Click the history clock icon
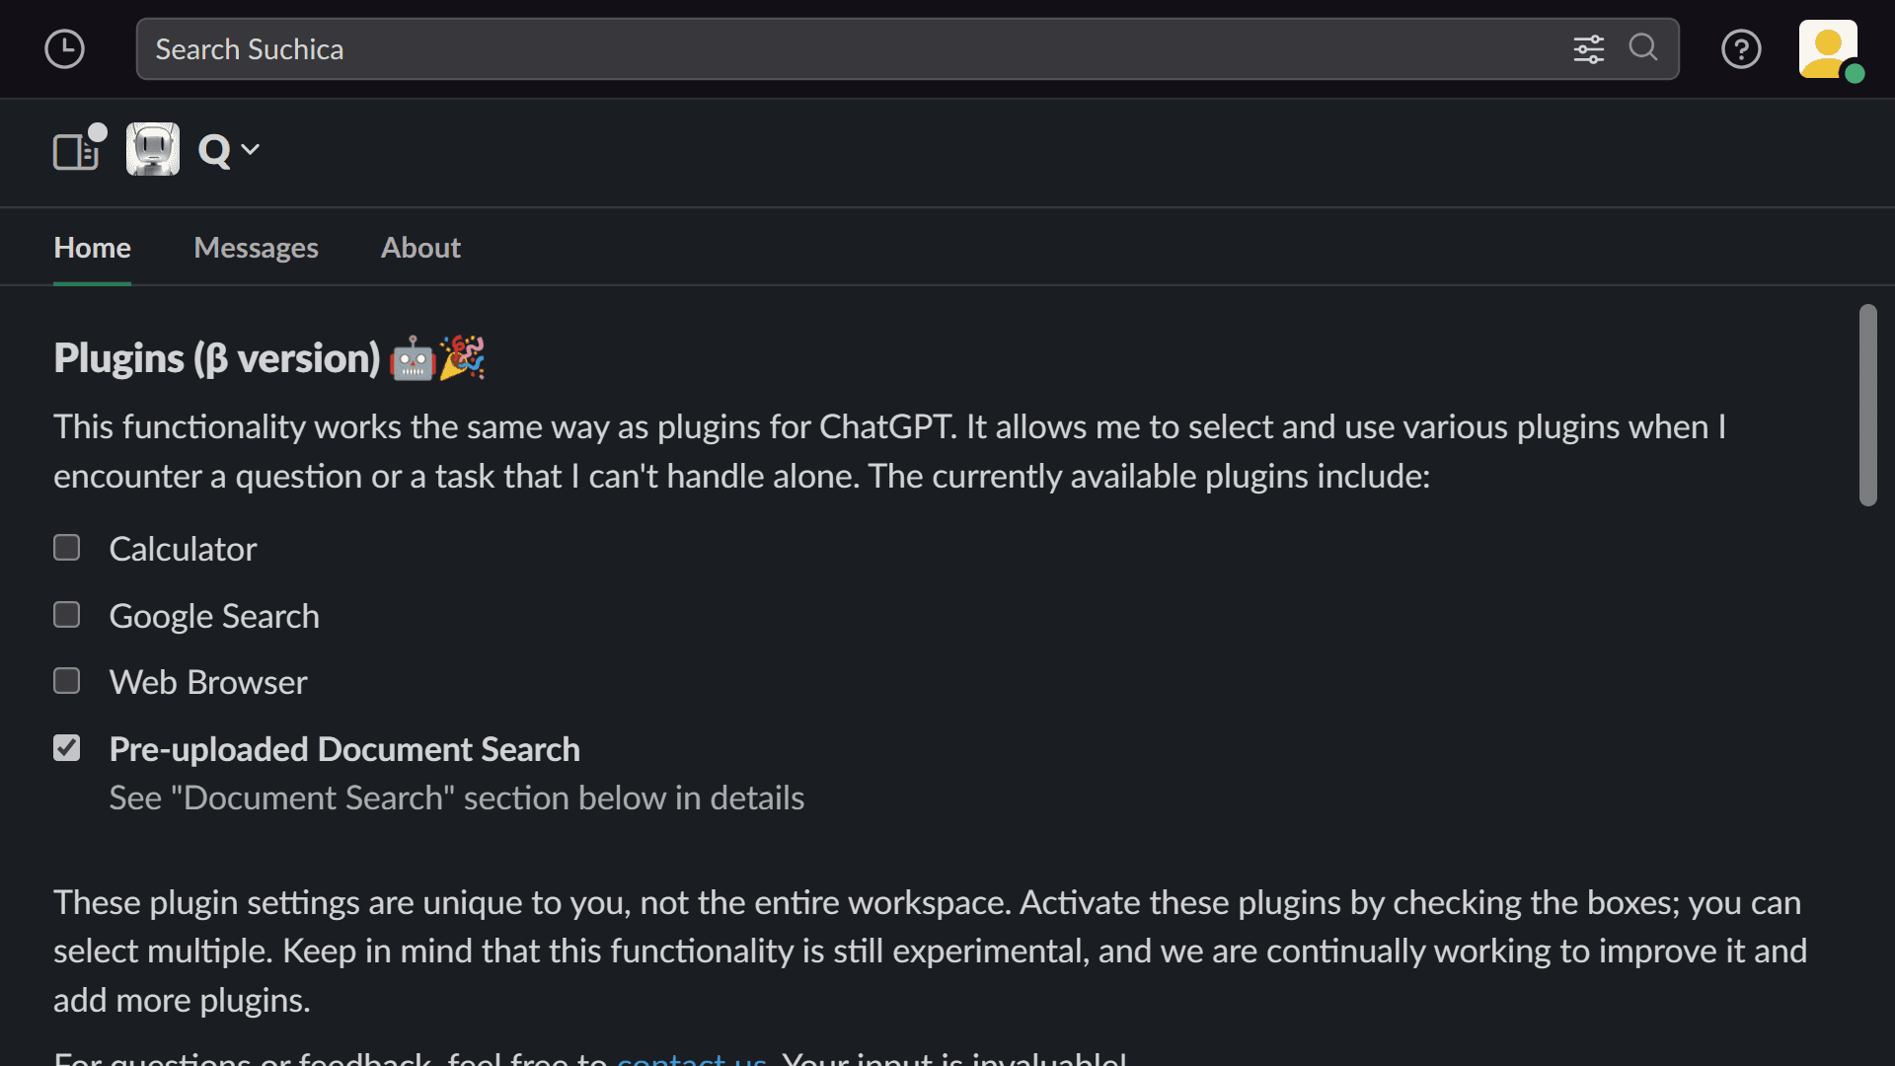This screenshot has height=1066, width=1895. [x=66, y=49]
